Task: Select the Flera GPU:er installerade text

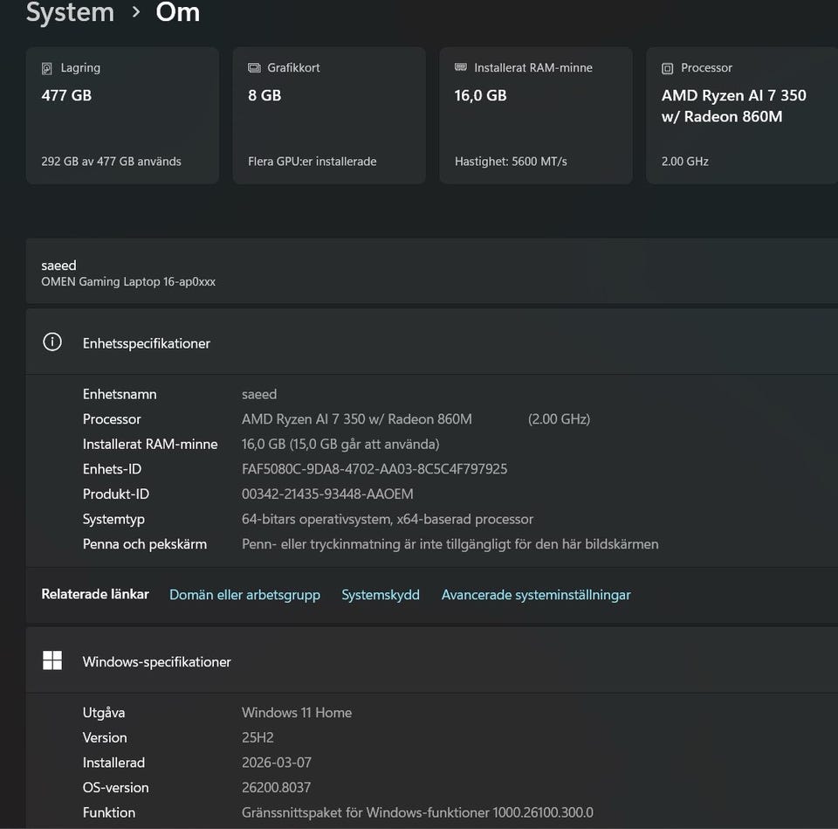Action: tap(312, 162)
